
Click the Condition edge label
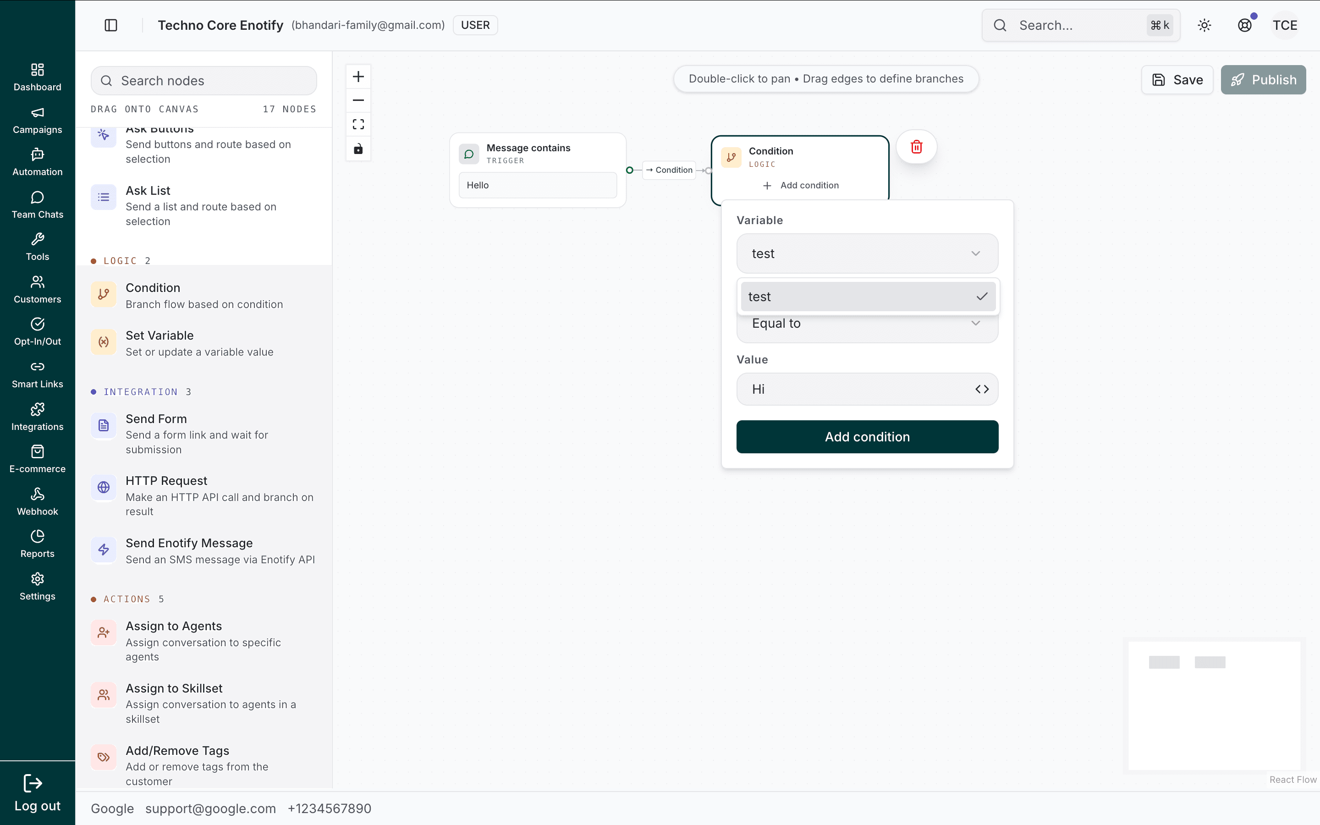[669, 170]
